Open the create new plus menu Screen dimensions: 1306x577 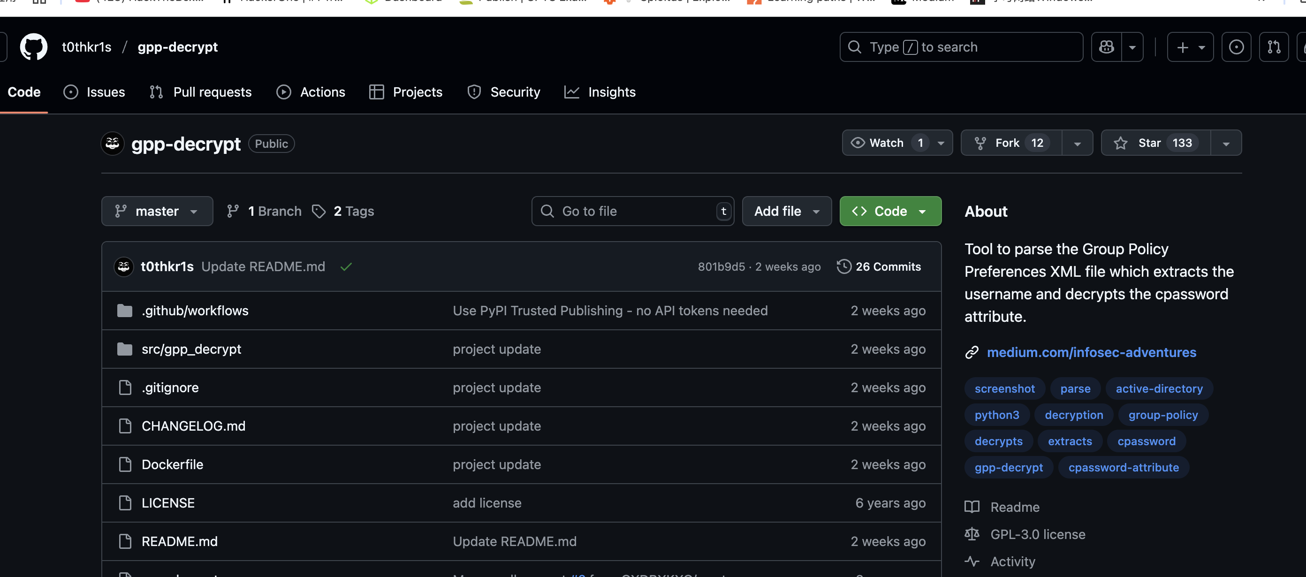(x=1190, y=47)
